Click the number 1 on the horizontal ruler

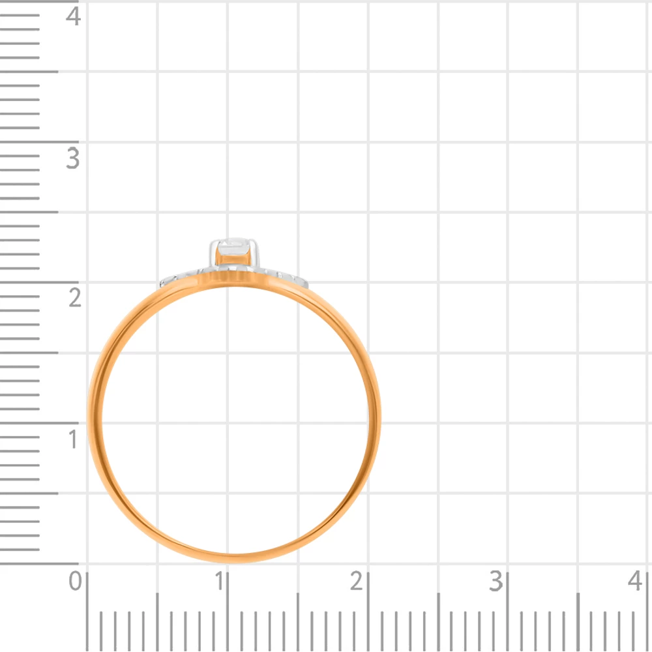click(222, 580)
